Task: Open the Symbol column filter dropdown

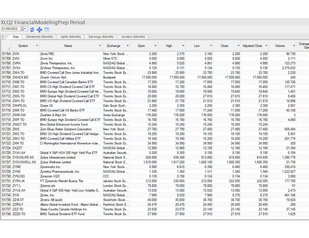Action: pyautogui.click(x=37, y=46)
